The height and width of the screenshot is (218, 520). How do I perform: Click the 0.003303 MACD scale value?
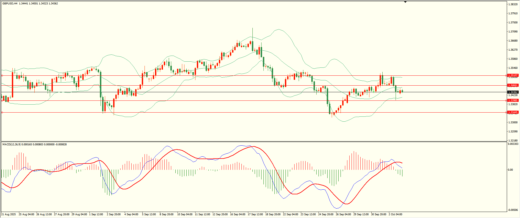point(513,144)
